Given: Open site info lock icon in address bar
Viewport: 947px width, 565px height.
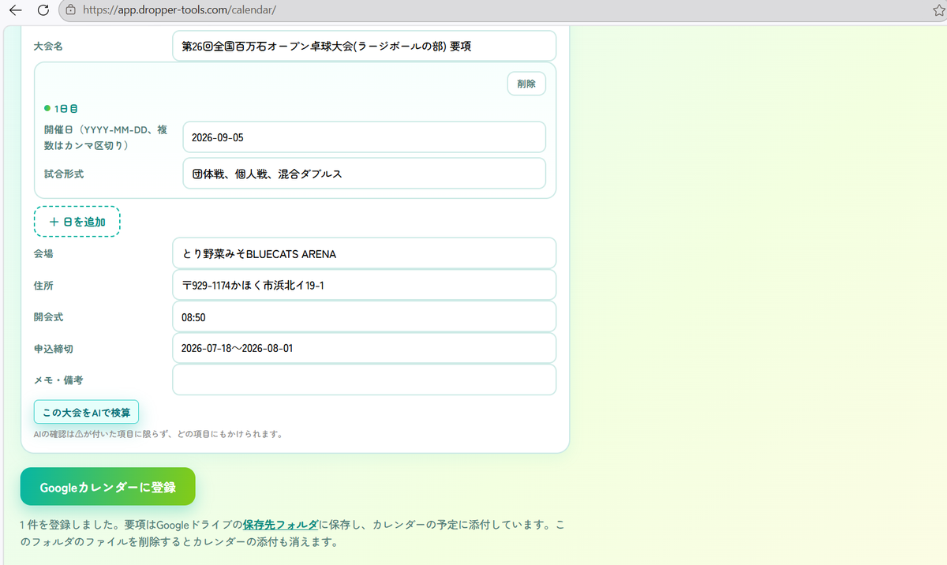Looking at the screenshot, I should 71,10.
